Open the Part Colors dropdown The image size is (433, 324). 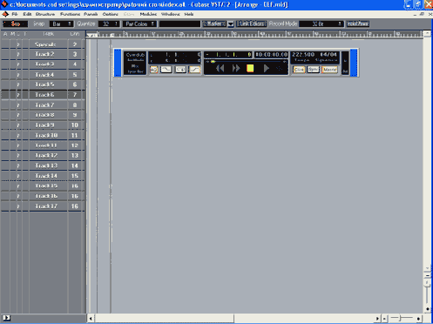click(x=139, y=24)
